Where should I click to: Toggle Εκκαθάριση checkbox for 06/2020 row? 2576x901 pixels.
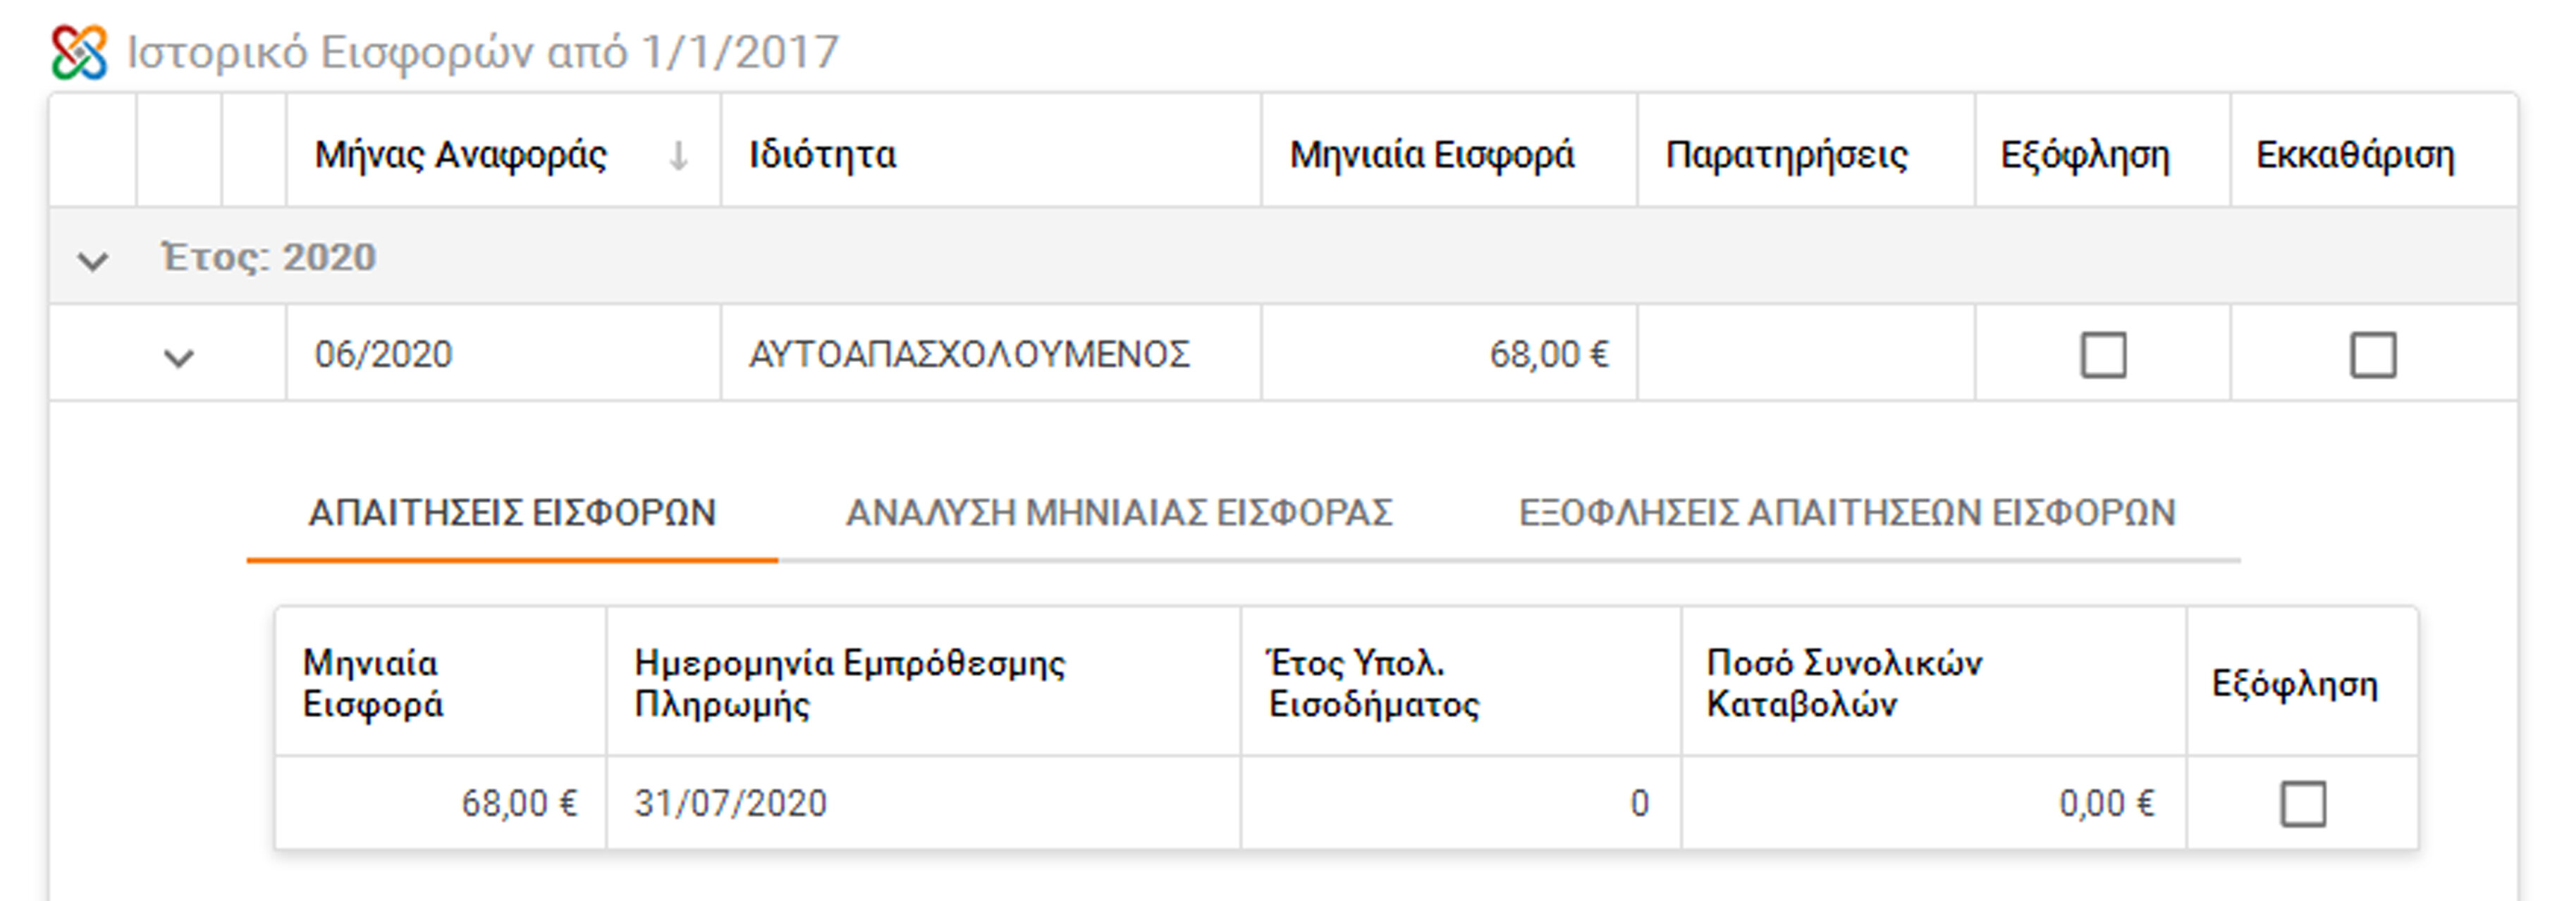click(2373, 356)
